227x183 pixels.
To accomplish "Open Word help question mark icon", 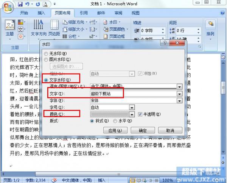I will 222,13.
